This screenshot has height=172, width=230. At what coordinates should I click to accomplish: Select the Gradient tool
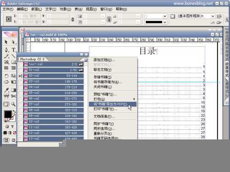(x=13, y=90)
